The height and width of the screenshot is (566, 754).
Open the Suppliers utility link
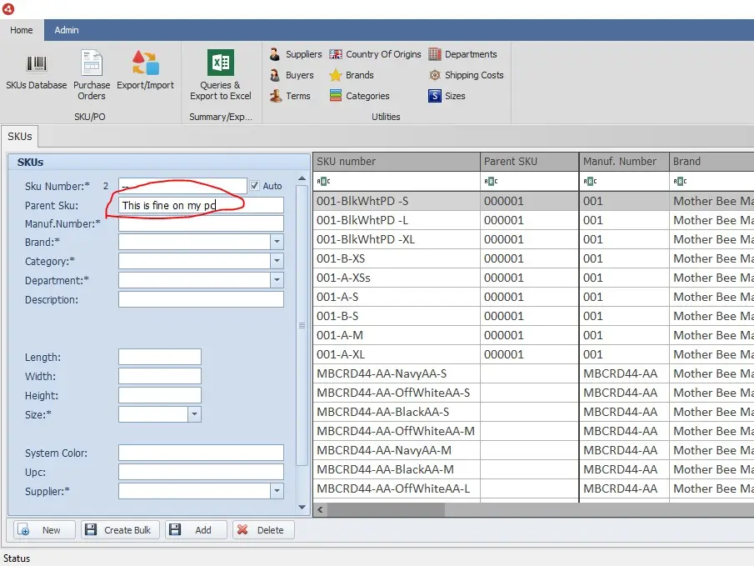click(303, 54)
